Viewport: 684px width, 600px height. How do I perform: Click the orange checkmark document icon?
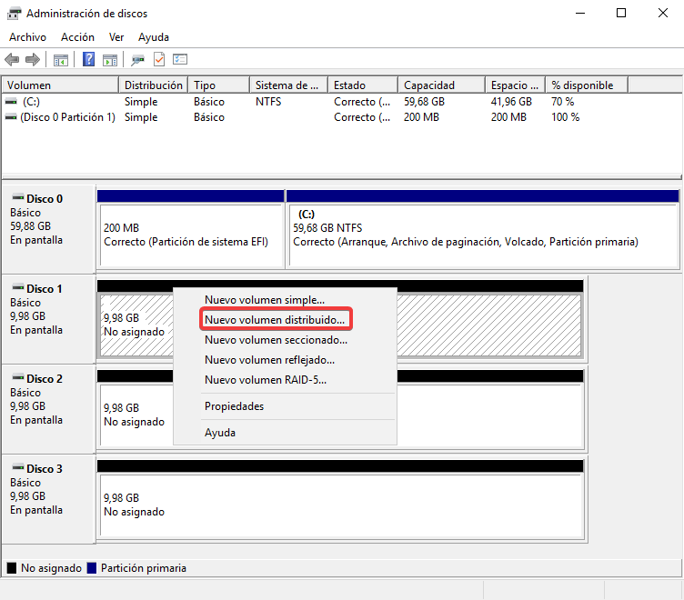159,60
